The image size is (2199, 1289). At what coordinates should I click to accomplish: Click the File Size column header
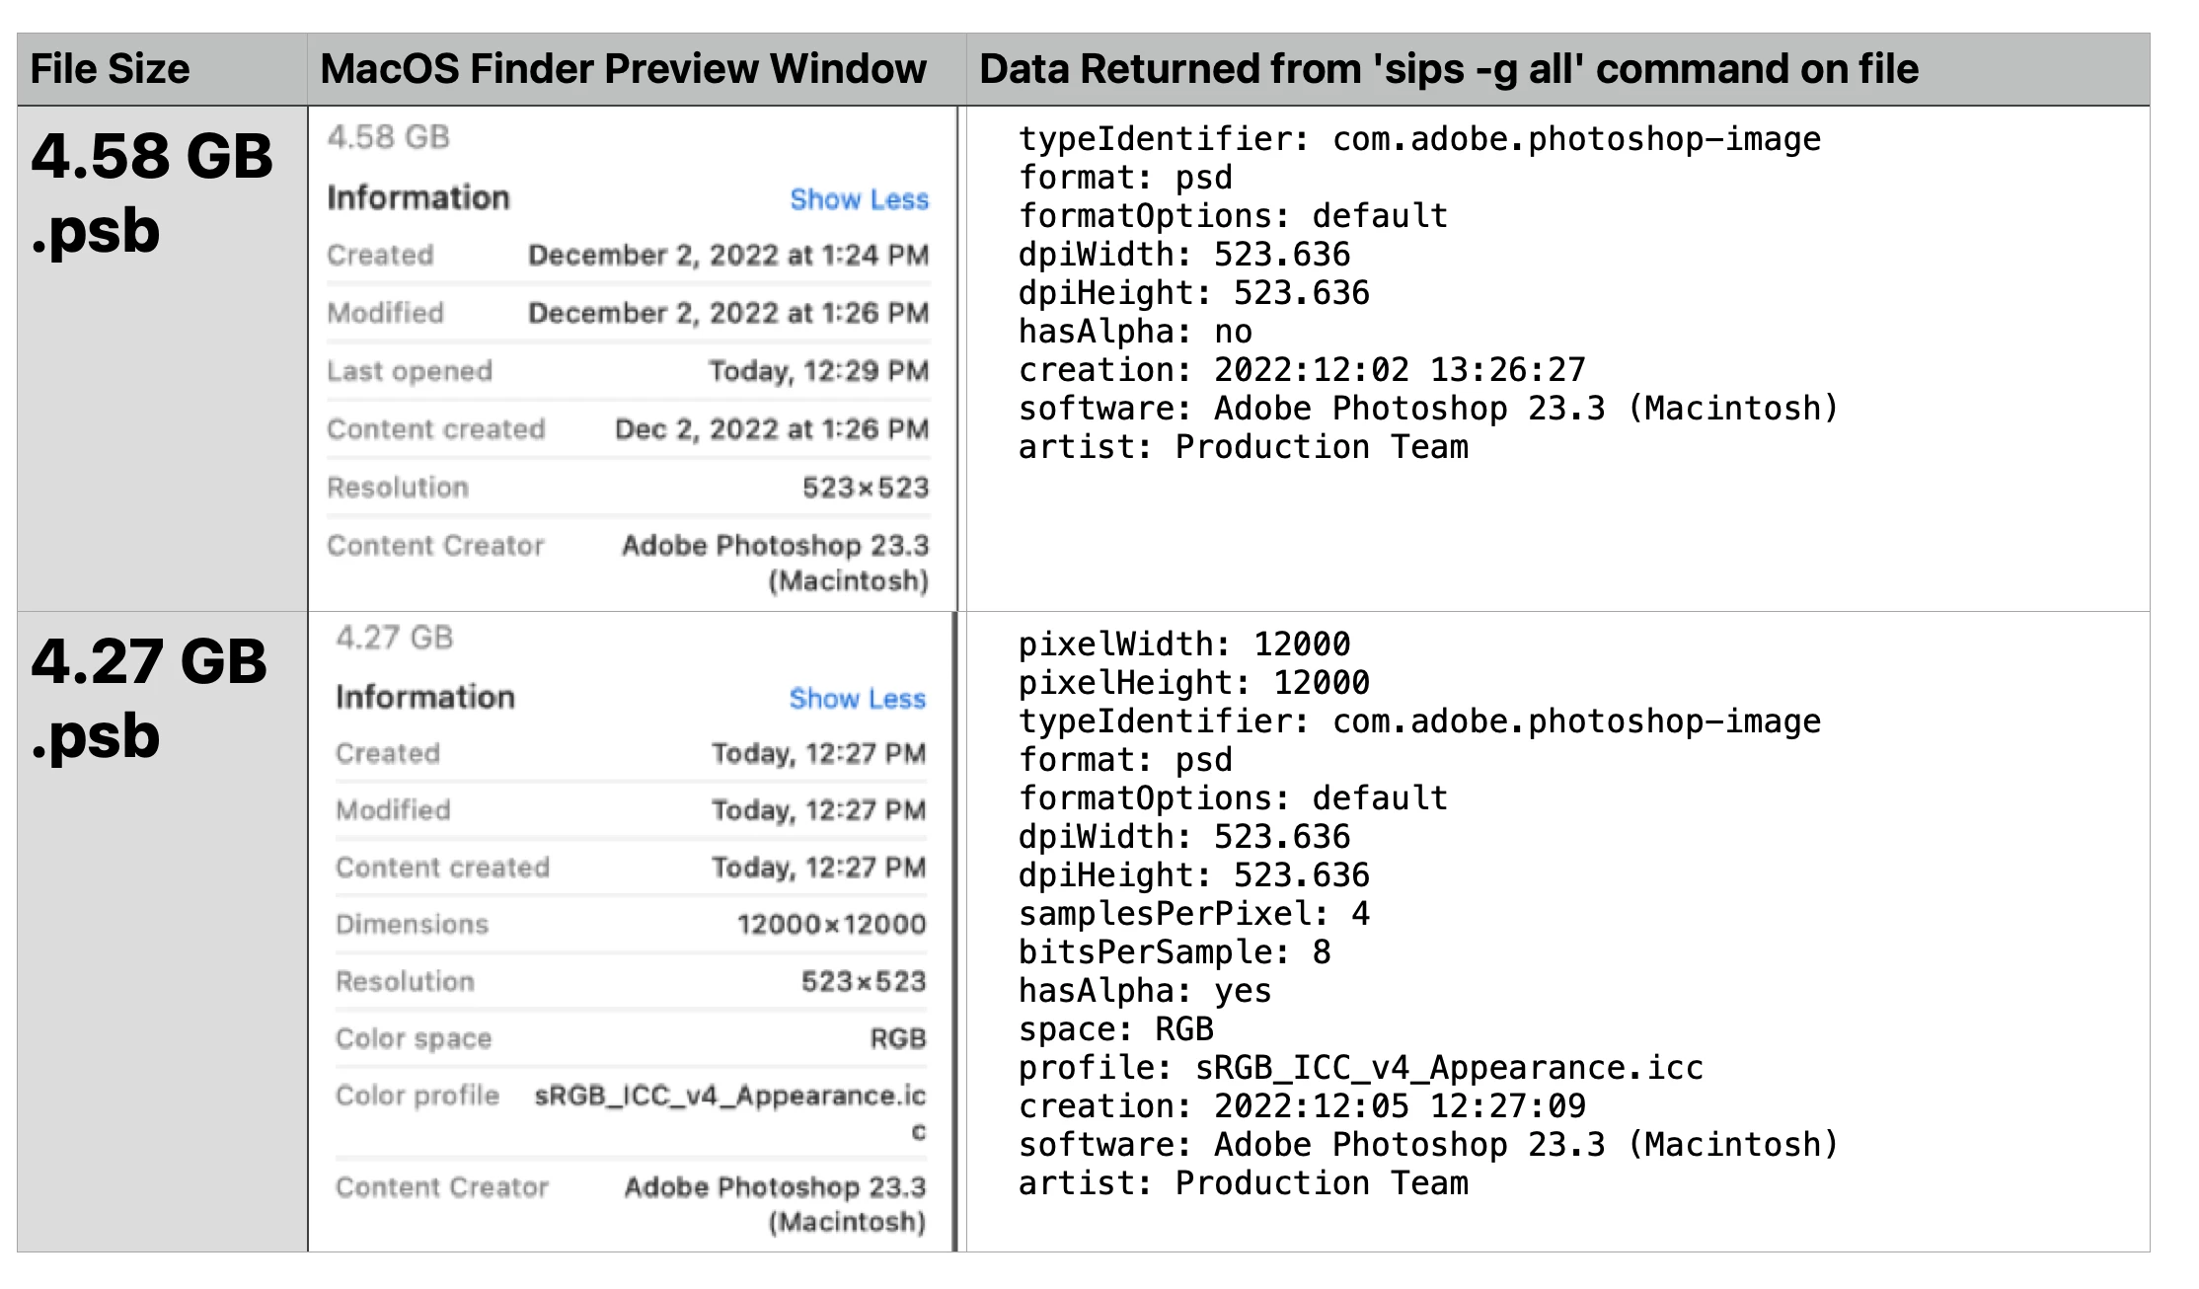pos(110,69)
